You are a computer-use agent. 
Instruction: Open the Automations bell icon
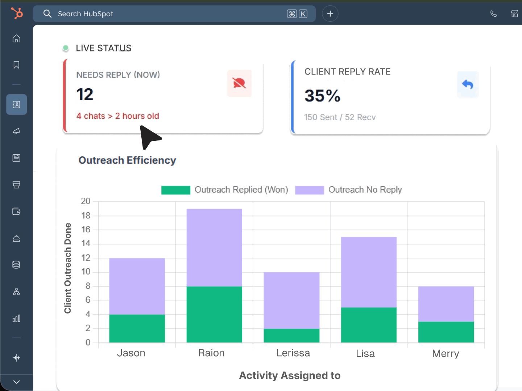click(x=16, y=238)
